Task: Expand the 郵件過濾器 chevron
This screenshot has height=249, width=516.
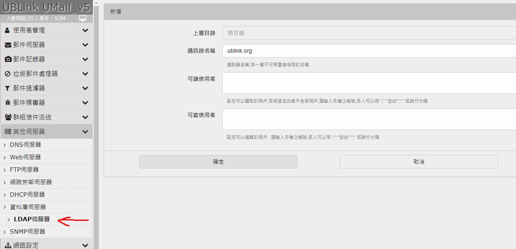Action: (85, 88)
